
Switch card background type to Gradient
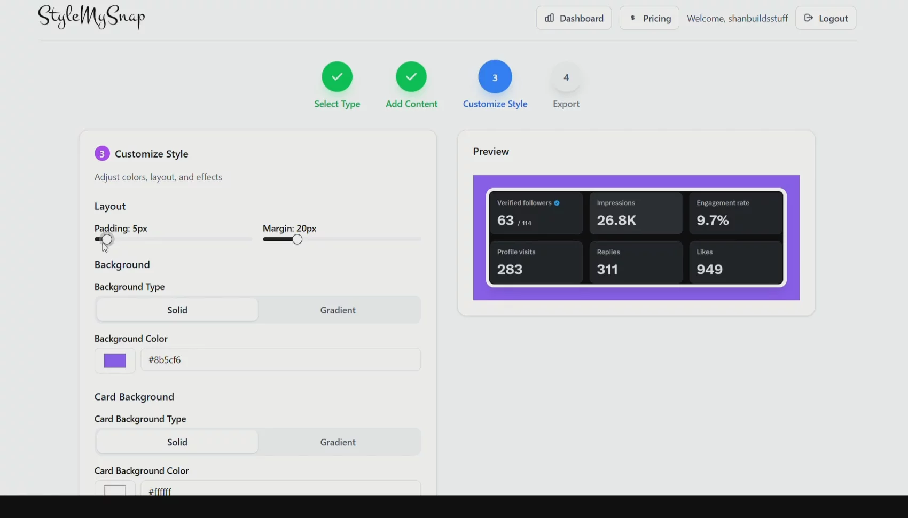click(338, 442)
